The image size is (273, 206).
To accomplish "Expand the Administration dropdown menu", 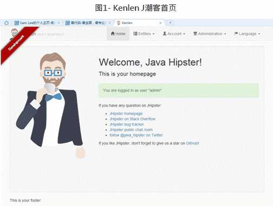I will click(210, 33).
